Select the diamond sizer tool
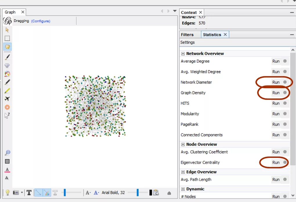Screen dimensions: 296x202 pos(7,66)
